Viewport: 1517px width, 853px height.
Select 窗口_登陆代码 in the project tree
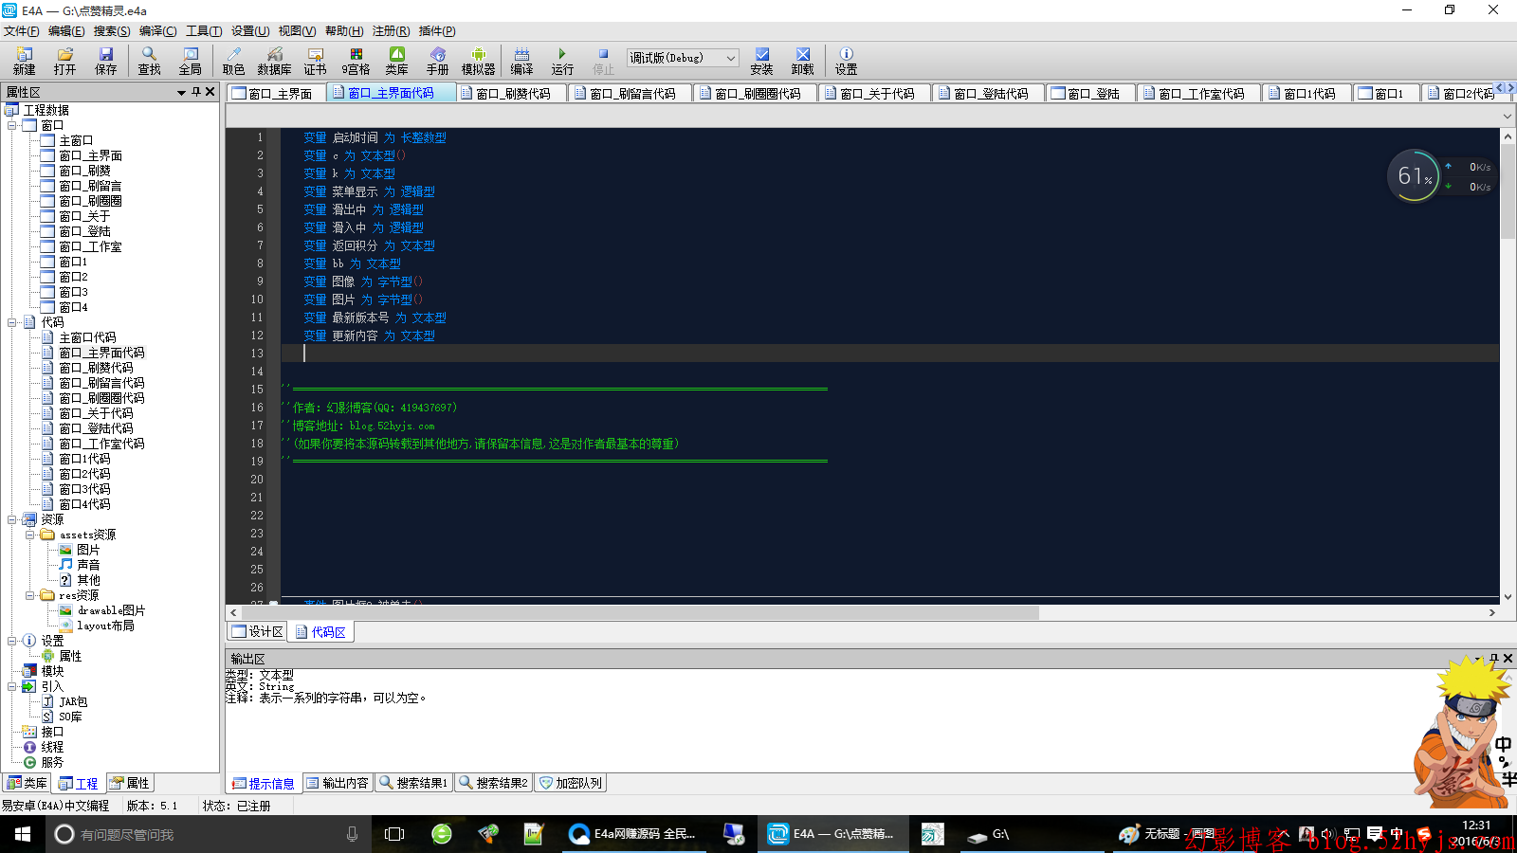96,428
